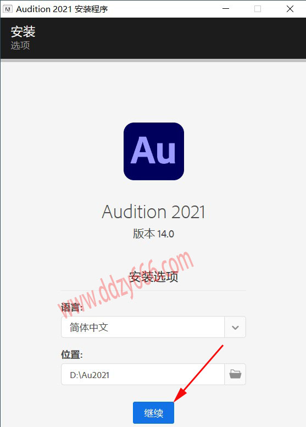
Task: Click the blue 继续 button
Action: tap(153, 413)
